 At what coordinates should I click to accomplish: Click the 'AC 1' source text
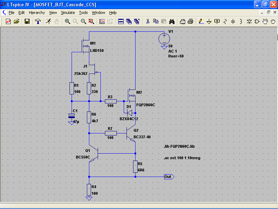pyautogui.click(x=172, y=51)
